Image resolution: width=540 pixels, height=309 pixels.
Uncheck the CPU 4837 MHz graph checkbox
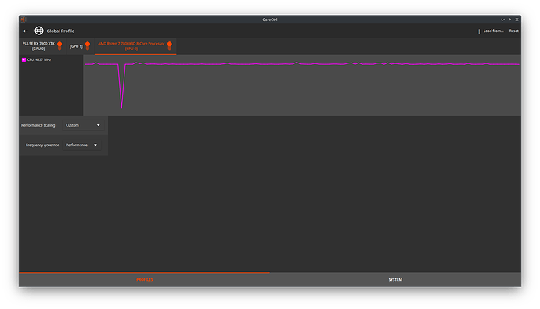pos(23,60)
